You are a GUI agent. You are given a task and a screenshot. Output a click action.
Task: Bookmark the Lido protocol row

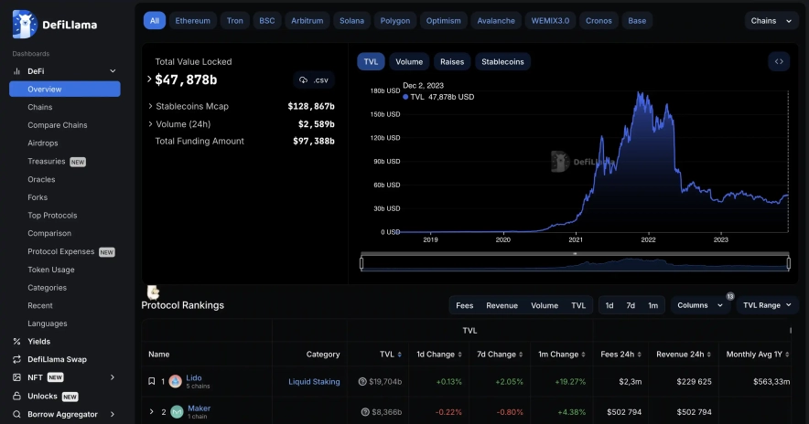coord(152,381)
